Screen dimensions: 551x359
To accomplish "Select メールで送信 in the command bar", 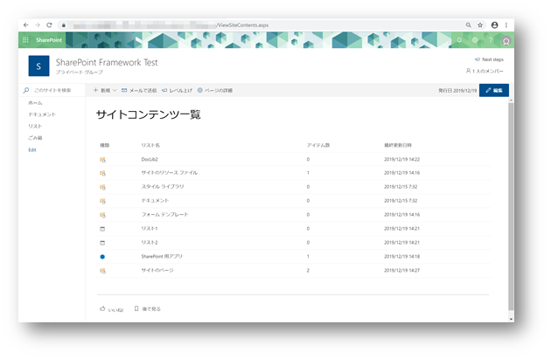I will 139,90.
